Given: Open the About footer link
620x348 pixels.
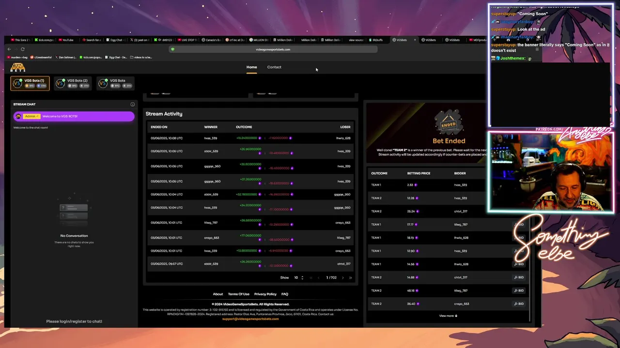Looking at the screenshot, I should [218, 294].
